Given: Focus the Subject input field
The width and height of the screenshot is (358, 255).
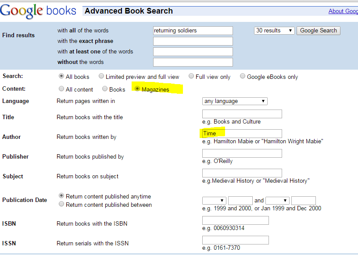Looking at the screenshot, I should [242, 173].
